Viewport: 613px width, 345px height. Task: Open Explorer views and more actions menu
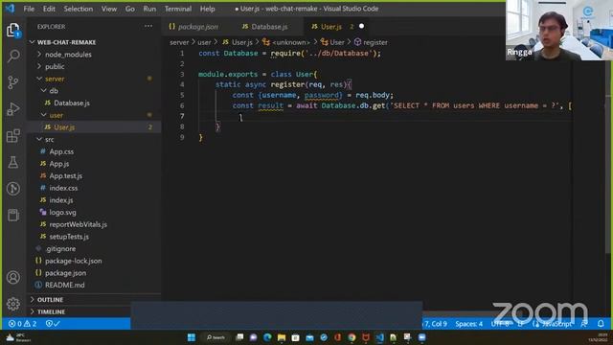148,26
